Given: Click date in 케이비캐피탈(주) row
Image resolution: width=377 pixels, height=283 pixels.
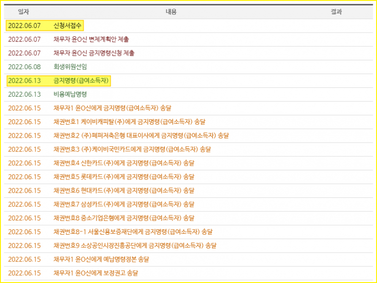Looking at the screenshot, I should tap(24, 122).
